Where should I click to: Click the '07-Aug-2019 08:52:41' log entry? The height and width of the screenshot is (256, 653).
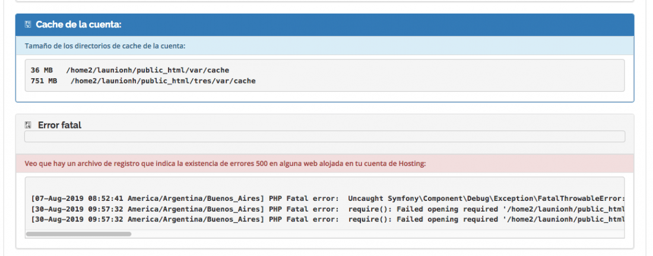(328, 199)
